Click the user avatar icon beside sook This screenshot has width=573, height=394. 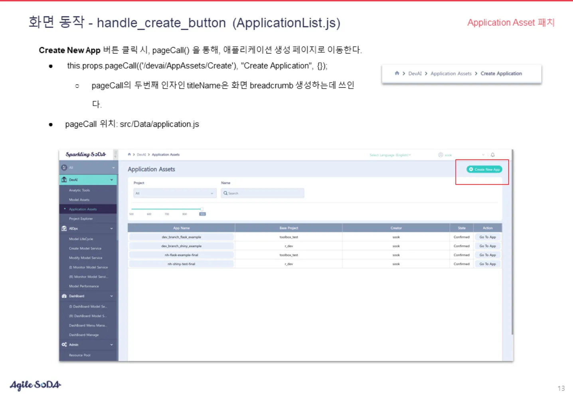(441, 155)
